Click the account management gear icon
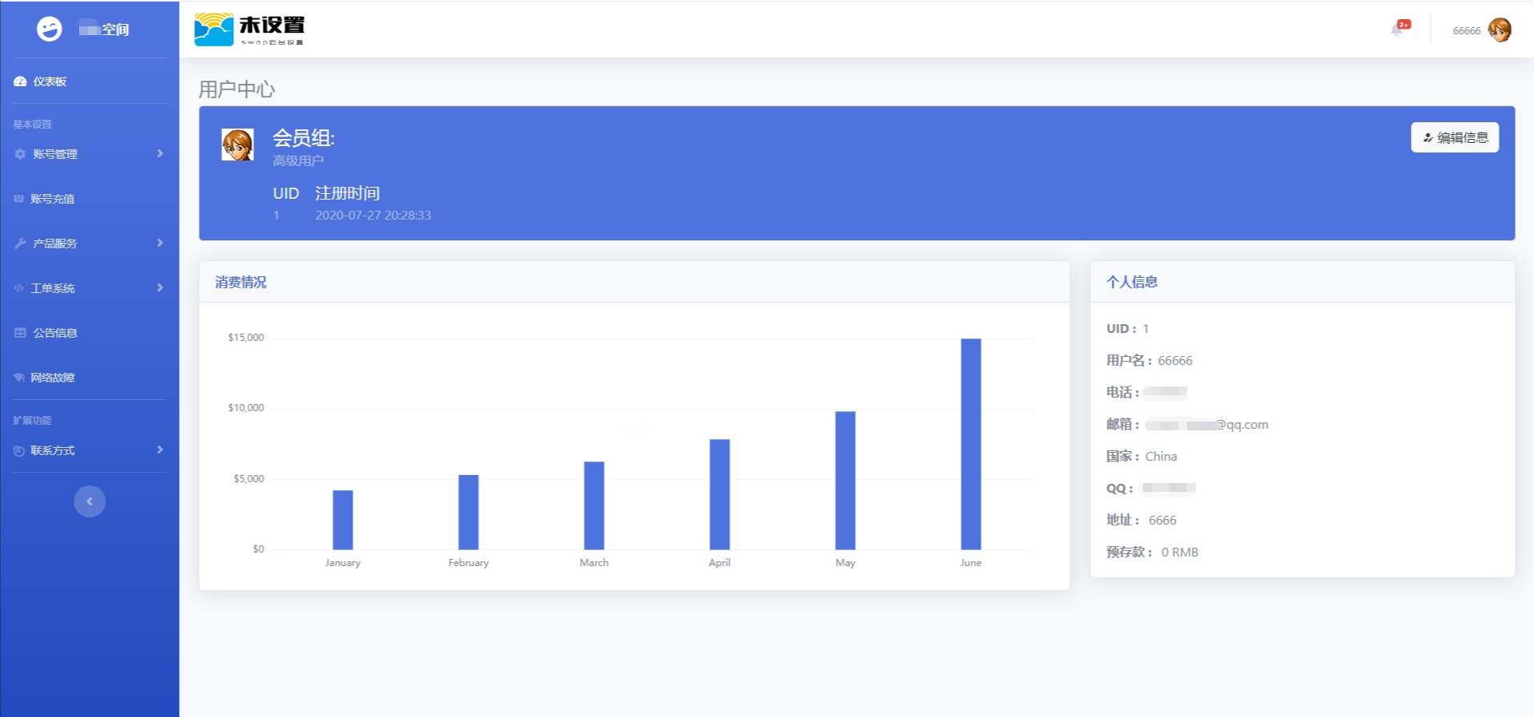1534x717 pixels. pos(20,154)
